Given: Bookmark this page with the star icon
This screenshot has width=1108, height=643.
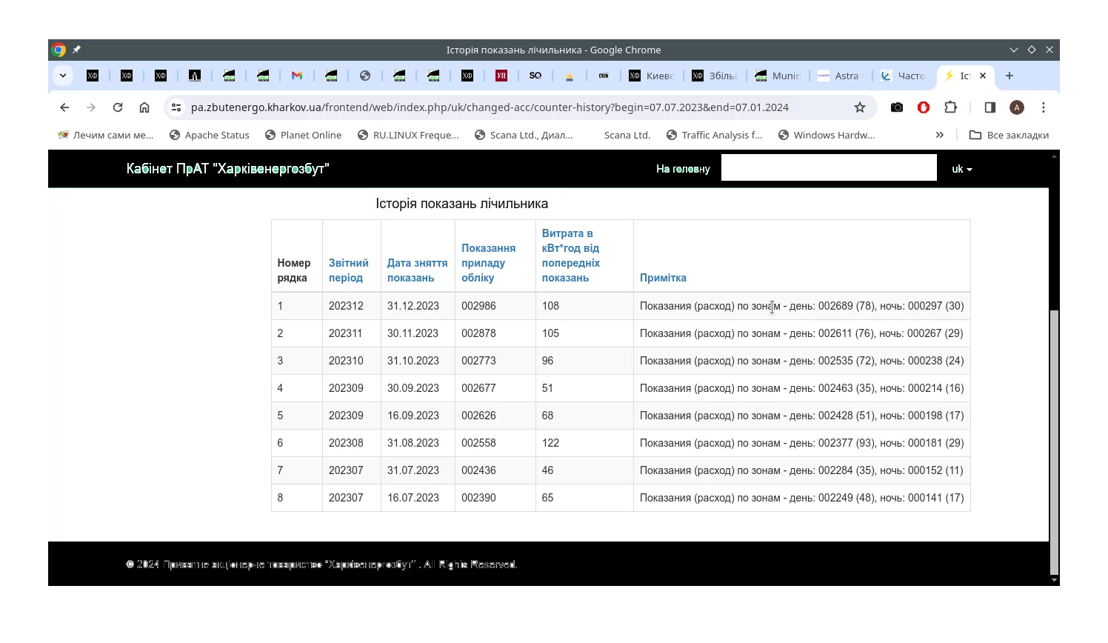Looking at the screenshot, I should point(860,107).
